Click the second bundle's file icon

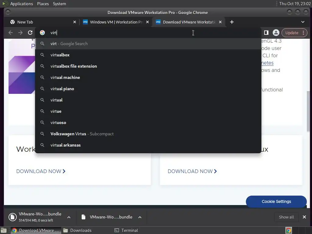[x=83, y=217]
